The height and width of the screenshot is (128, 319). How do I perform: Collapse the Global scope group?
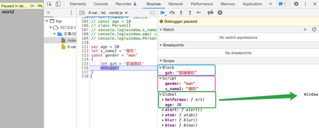160,94
